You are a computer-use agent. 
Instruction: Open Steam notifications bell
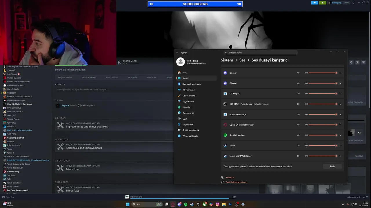[323, 3]
